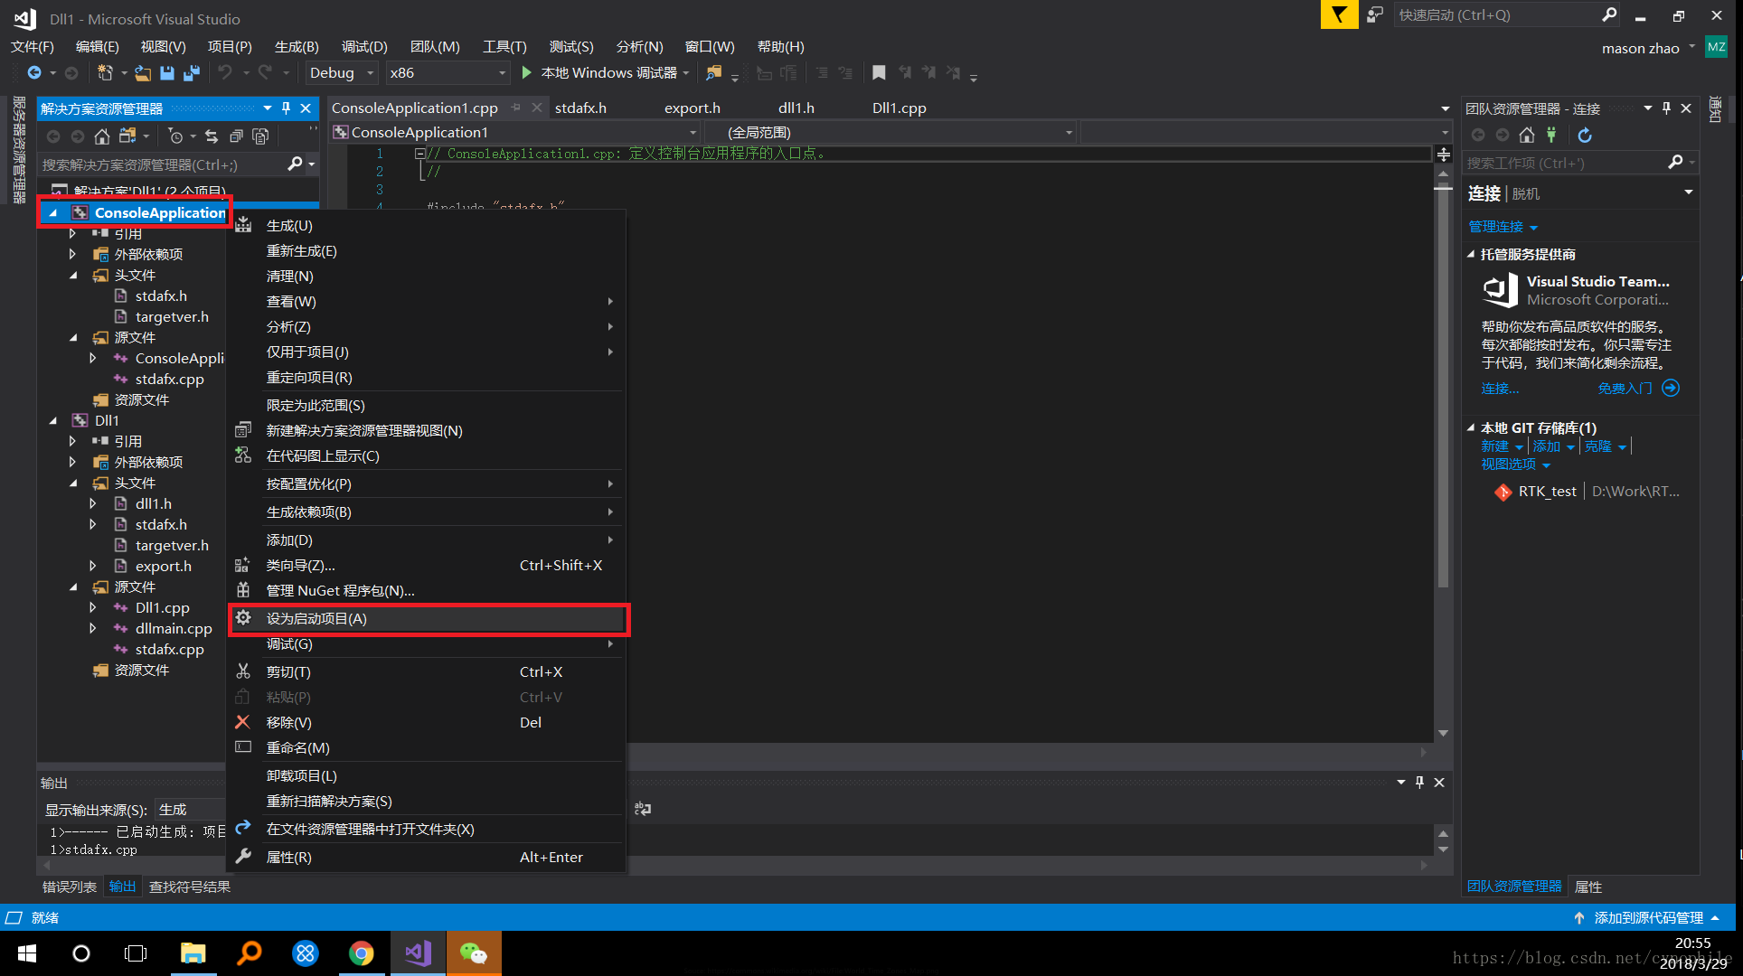The height and width of the screenshot is (976, 1743).
Task: Choose 管理 NuGet 程序包(N) from context menu
Action: pyautogui.click(x=428, y=591)
